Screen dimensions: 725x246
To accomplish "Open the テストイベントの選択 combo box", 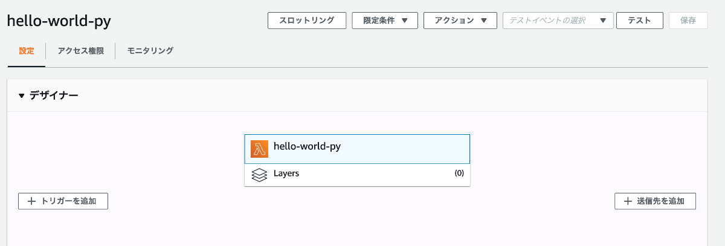I will point(558,21).
